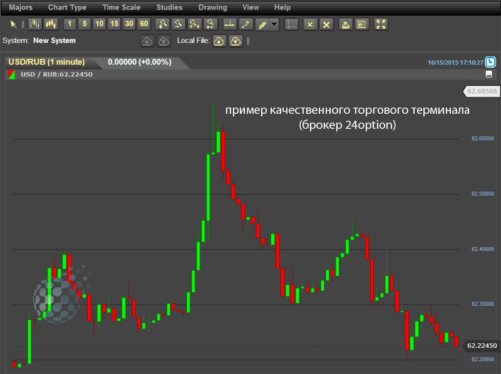
Task: Select the arrow pointer tool
Action: pos(13,24)
